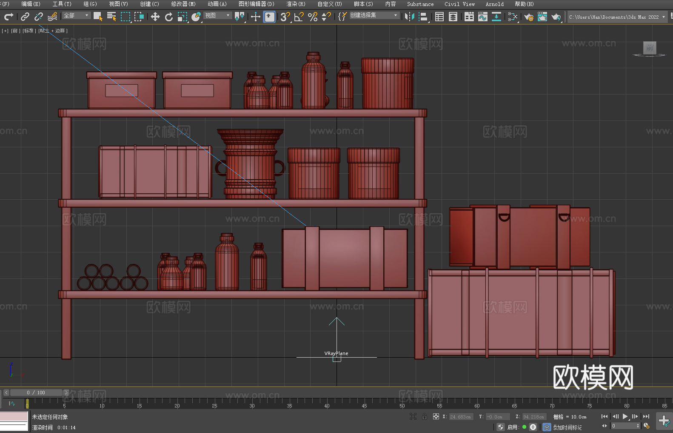Toggle the Scene Explorer icon
Screen dimensions: 673x433
point(439,17)
